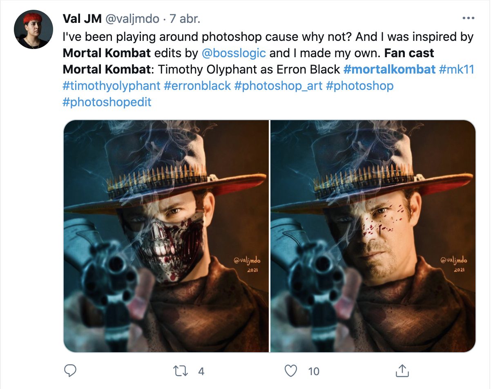
Task: Open the tweet's more options ellipsis
Action: click(x=468, y=18)
